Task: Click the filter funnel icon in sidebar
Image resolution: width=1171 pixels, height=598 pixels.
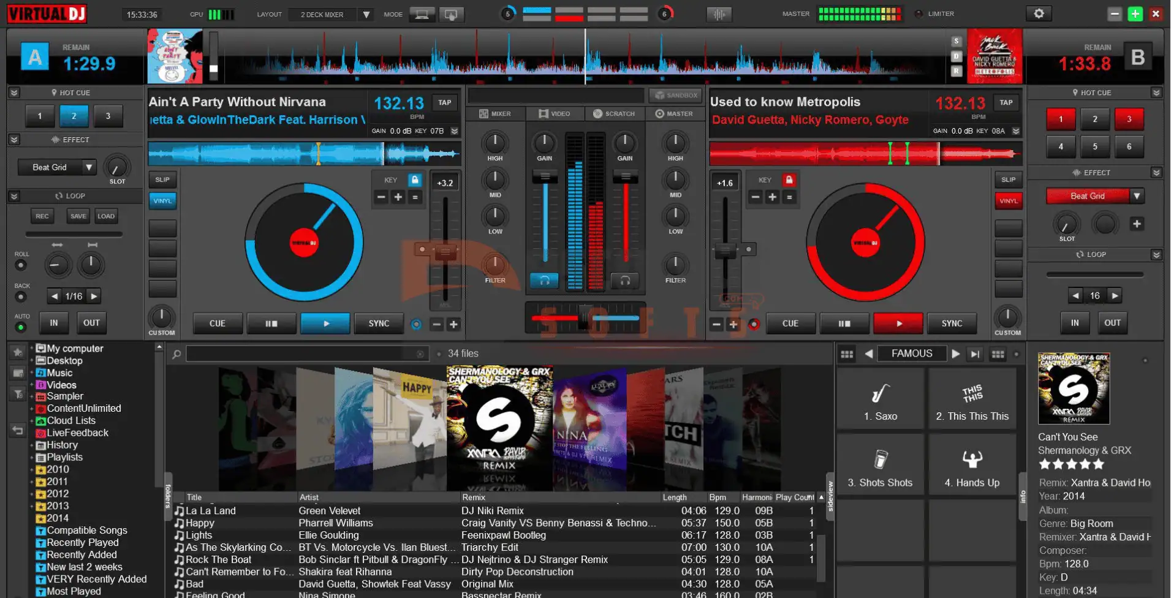Action: click(18, 394)
